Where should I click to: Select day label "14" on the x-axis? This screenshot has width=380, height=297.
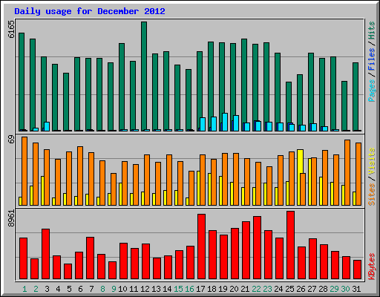point(167,289)
